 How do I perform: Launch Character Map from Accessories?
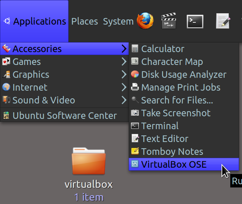(x=184, y=61)
